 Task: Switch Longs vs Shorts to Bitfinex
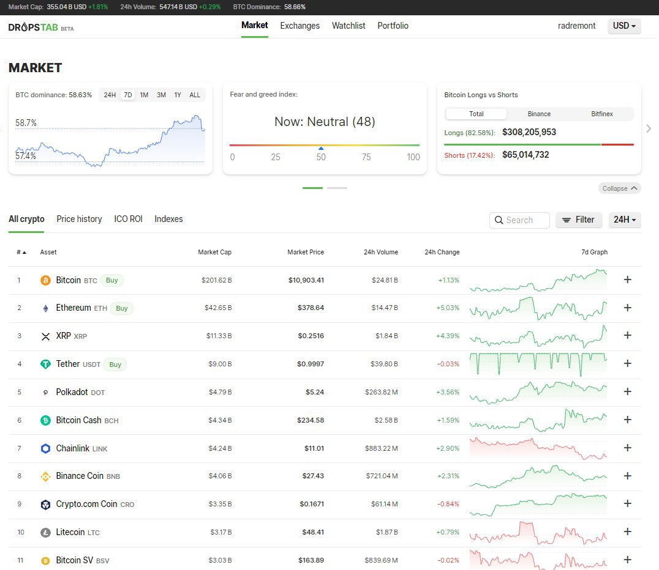click(x=602, y=114)
